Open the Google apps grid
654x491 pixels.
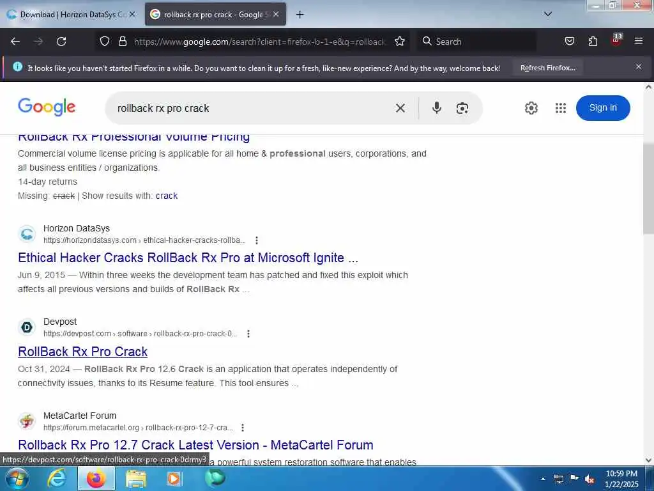pyautogui.click(x=561, y=108)
